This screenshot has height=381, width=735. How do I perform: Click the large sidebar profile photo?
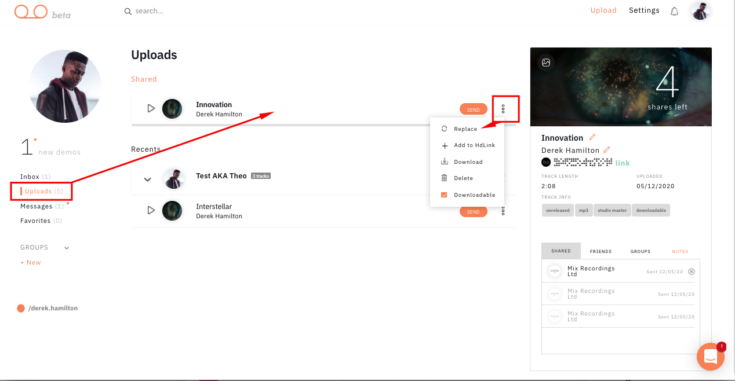pos(65,86)
